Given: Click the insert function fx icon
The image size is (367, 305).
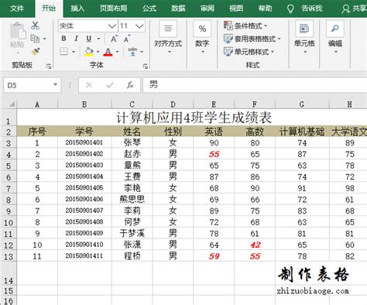Looking at the screenshot, I should [x=130, y=85].
